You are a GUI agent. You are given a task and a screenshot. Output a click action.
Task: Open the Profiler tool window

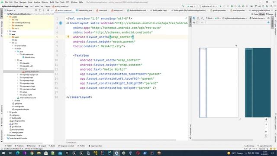coord(81,146)
